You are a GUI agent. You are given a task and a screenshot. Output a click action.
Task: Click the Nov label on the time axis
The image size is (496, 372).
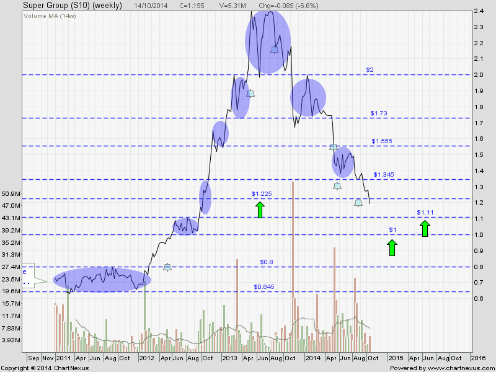tap(48, 358)
